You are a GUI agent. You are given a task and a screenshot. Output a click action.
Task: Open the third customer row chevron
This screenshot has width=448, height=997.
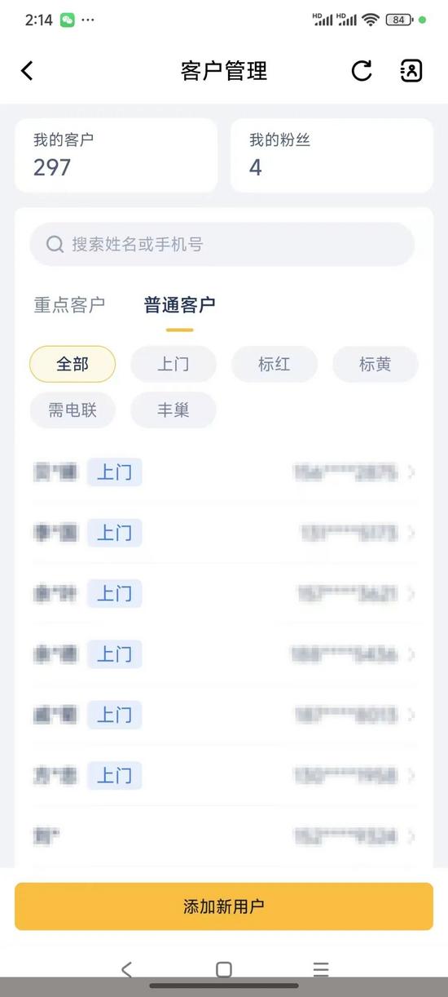pos(411,594)
